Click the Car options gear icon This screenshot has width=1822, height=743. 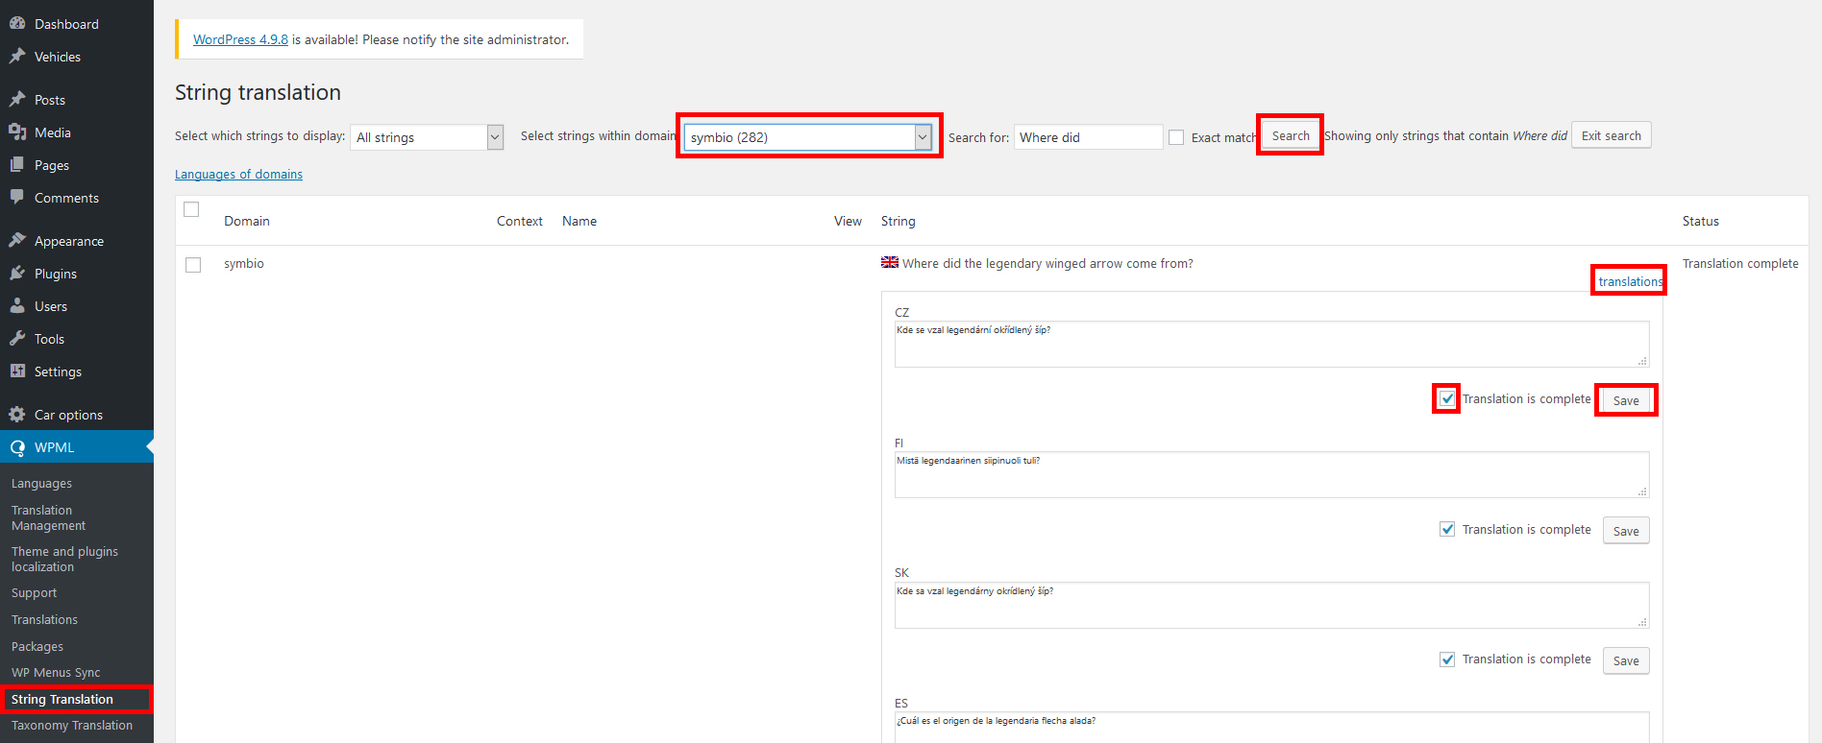(x=17, y=414)
